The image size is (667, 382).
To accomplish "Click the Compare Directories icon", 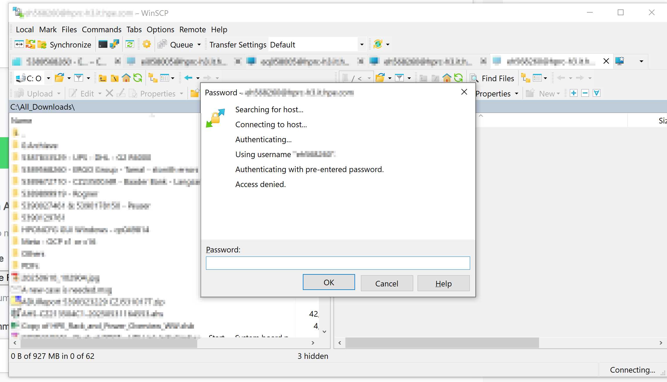I will 19,45.
